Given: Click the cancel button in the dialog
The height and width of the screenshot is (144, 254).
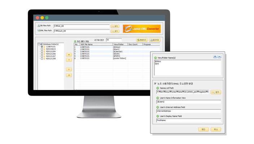Looking at the screenshot, I should click(x=216, y=129).
